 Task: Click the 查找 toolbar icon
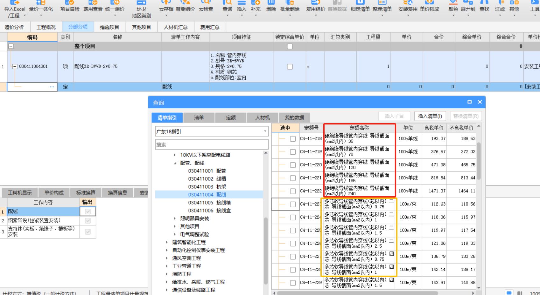point(484,6)
